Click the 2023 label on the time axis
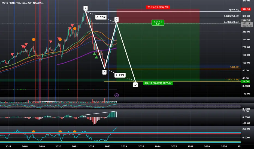254x149 pixels. click(x=108, y=146)
